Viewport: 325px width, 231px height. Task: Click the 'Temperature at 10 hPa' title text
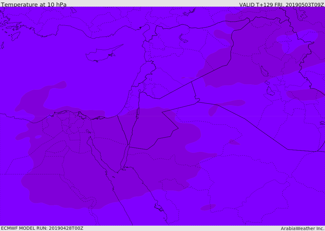(x=34, y=4)
